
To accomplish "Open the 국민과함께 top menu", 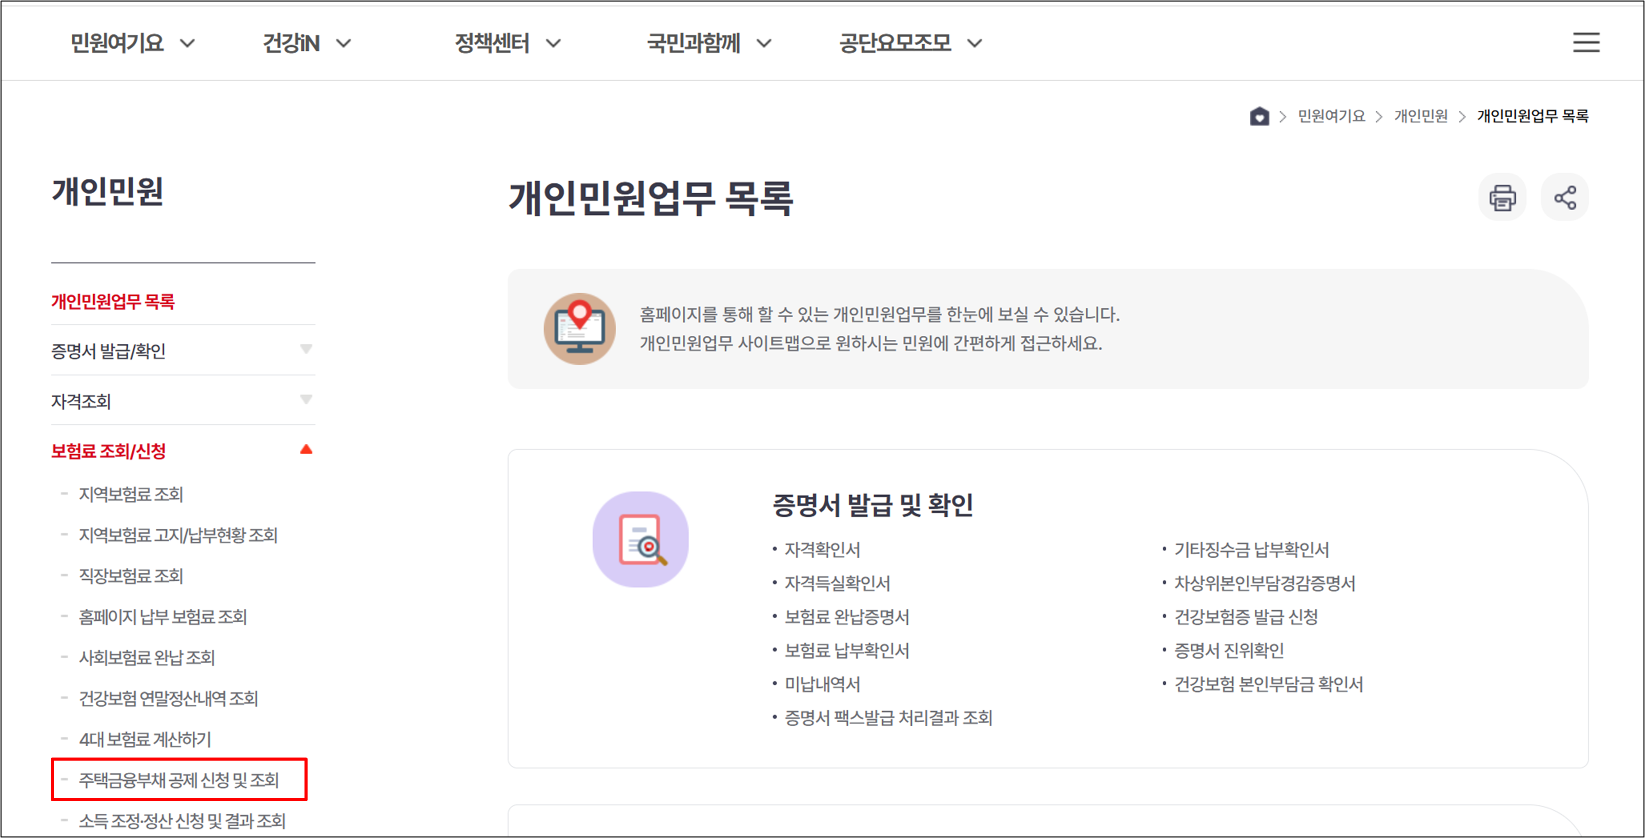I will [x=694, y=44].
